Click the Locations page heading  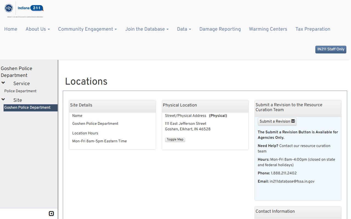86,82
